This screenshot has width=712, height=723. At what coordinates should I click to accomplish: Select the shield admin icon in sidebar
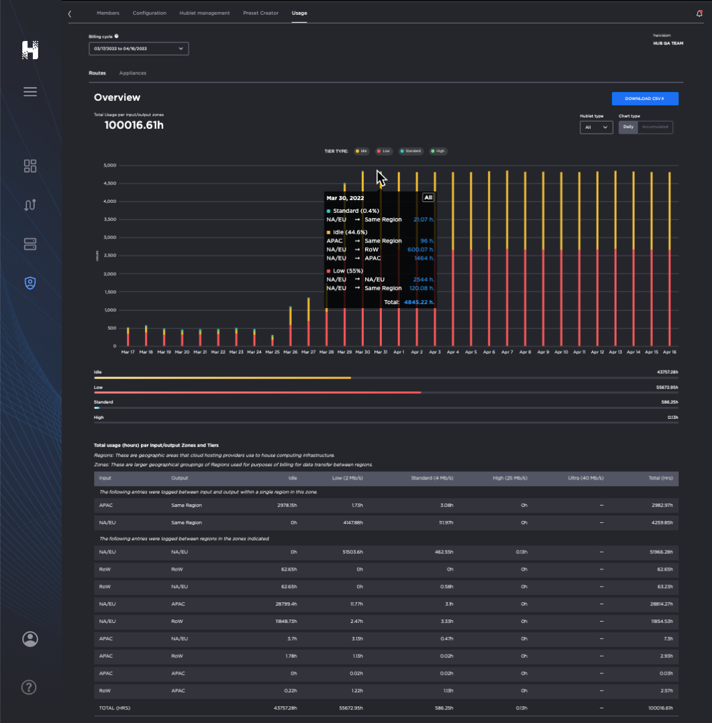tap(30, 283)
